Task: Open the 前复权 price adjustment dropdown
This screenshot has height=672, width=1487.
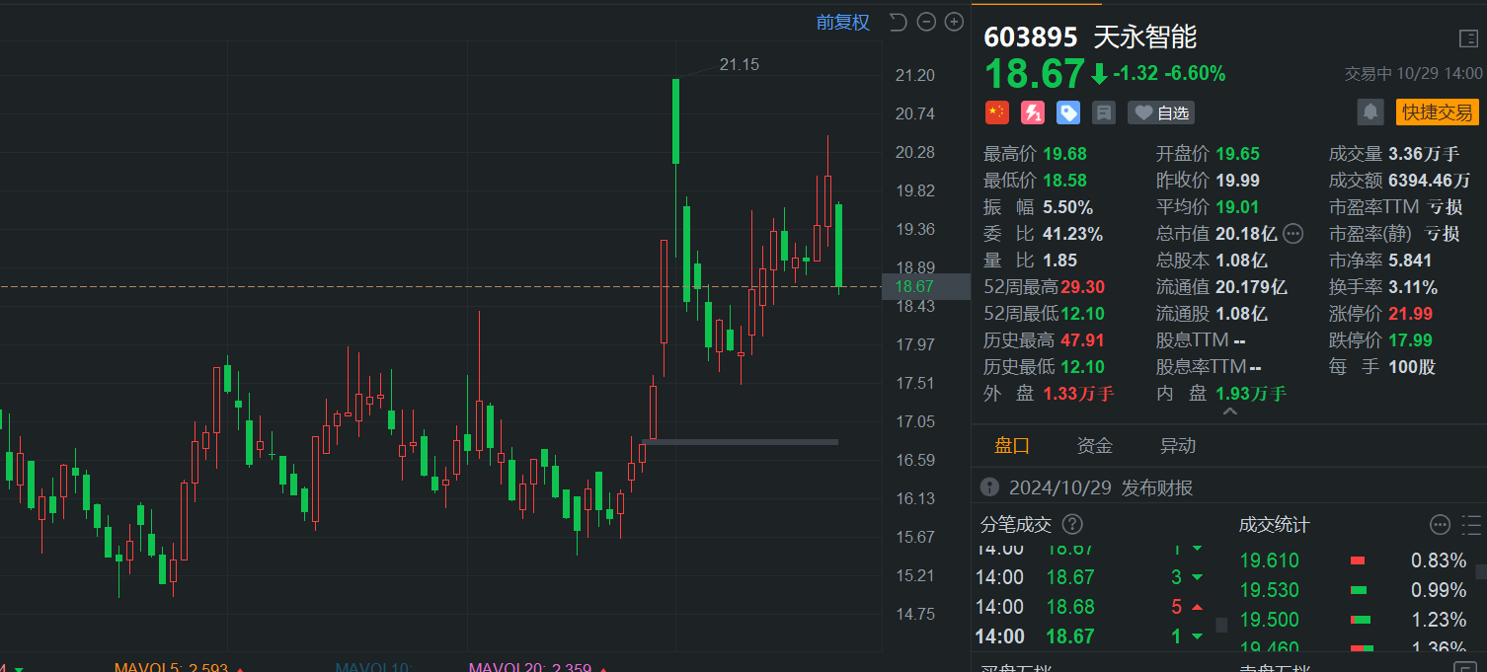Action: pos(843,22)
